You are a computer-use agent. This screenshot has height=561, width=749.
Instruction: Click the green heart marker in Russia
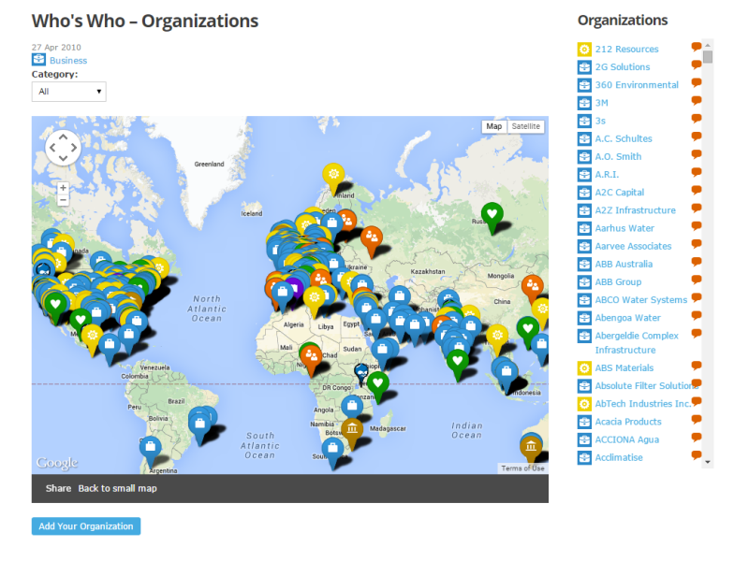click(x=492, y=217)
